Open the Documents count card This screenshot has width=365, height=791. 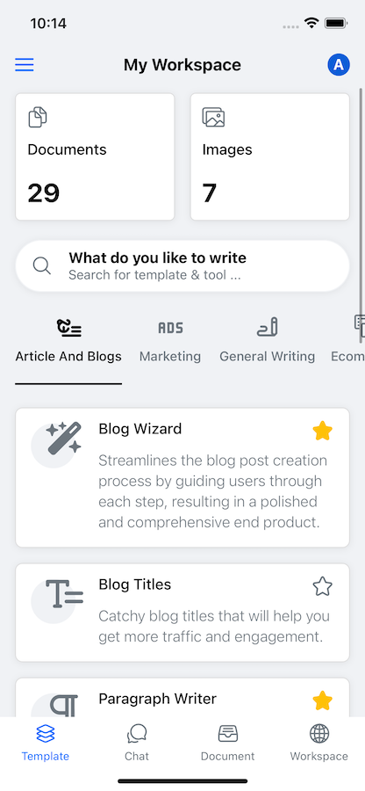95,157
